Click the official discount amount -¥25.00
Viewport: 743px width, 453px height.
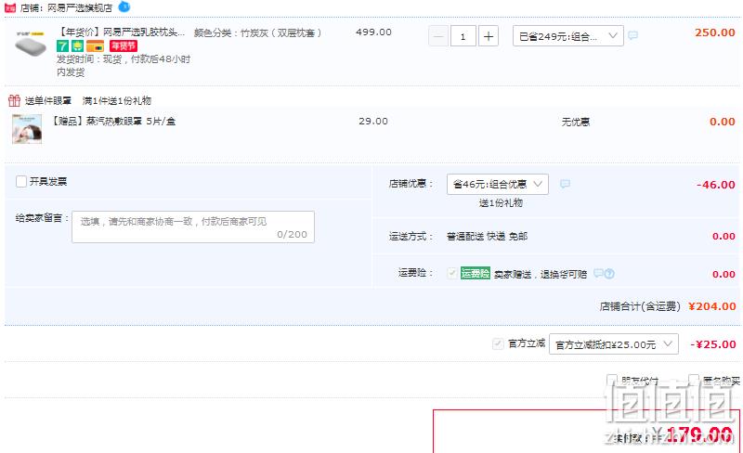[x=712, y=344]
